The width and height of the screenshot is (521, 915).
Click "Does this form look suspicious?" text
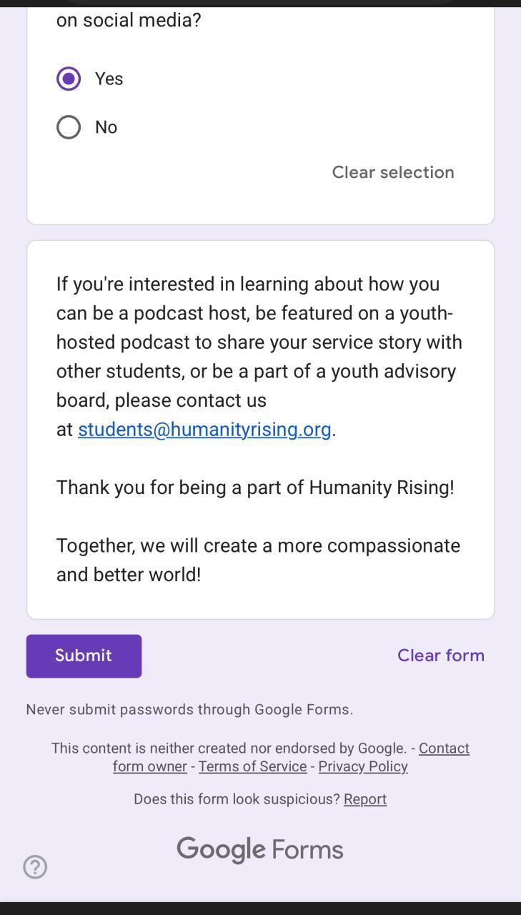[x=237, y=799]
